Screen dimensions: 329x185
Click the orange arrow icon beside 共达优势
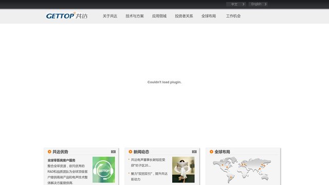pos(49,152)
